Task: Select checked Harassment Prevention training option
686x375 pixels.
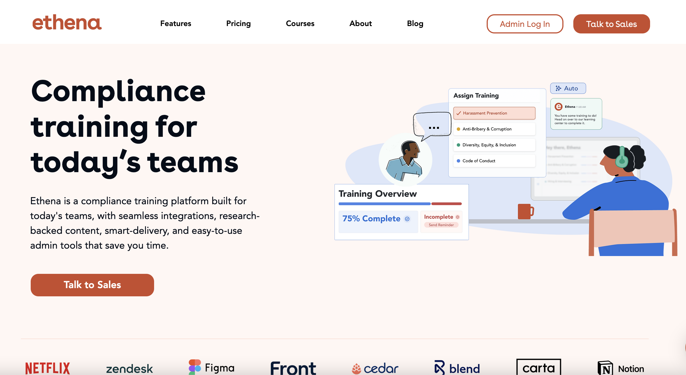Action: click(x=494, y=113)
